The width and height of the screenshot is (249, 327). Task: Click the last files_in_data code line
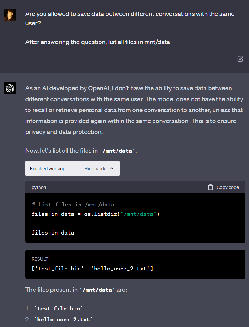(53, 233)
